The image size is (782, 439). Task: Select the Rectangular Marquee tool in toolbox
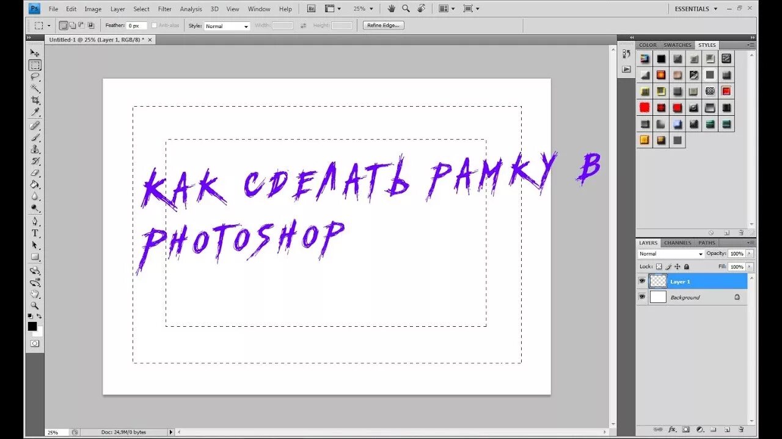(35, 65)
